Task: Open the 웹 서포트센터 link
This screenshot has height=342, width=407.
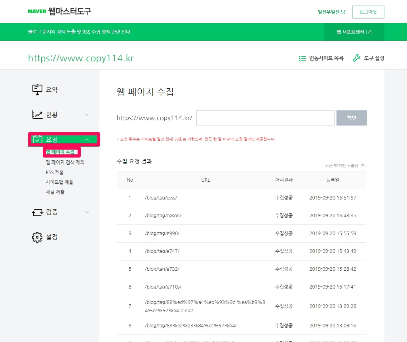Action: click(354, 32)
